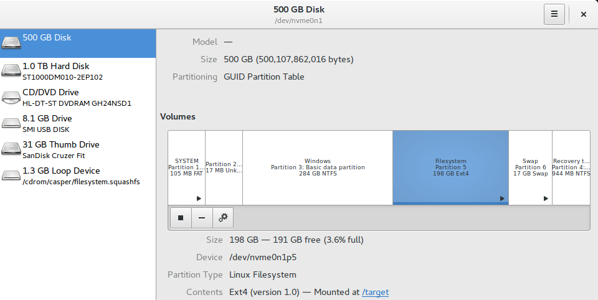This screenshot has height=300, width=598.
Task: Open additional partition options via the gears icon
Action: 223,218
